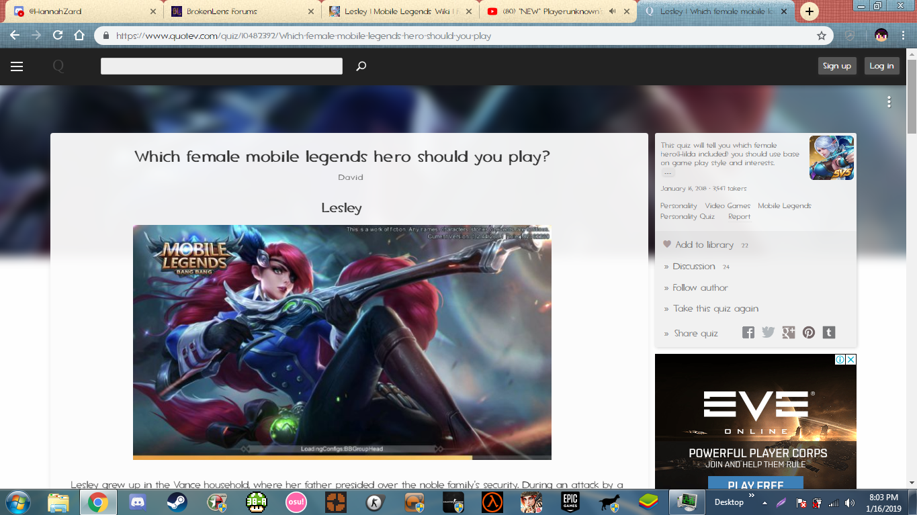917x515 pixels.
Task: Share quiz on Twitter
Action: click(768, 332)
